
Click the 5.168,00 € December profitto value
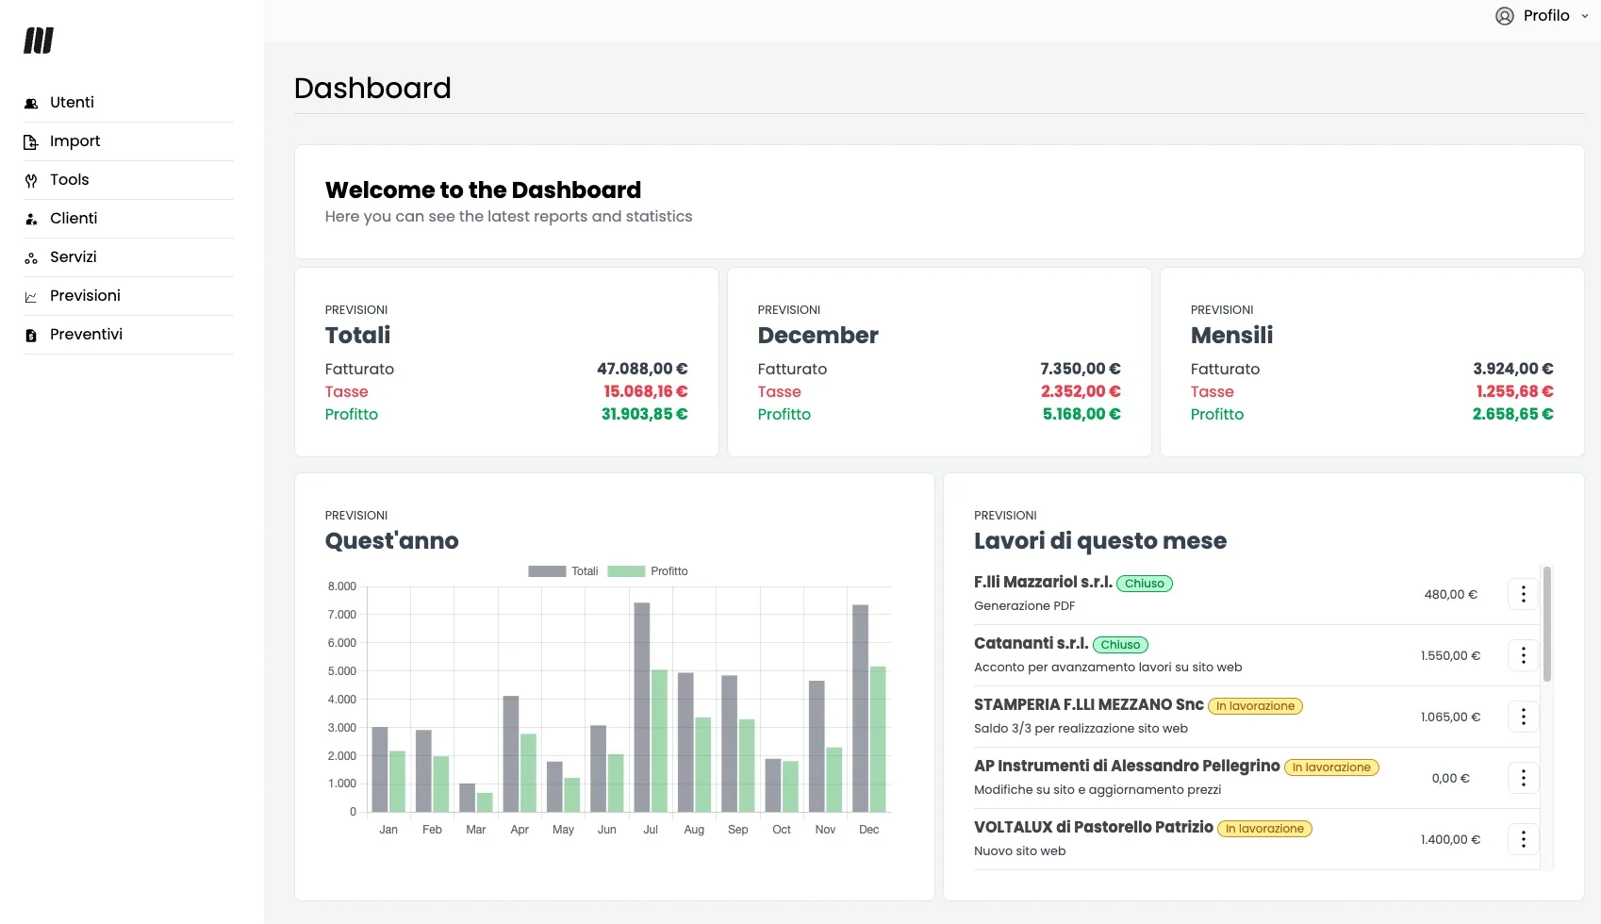(1081, 415)
